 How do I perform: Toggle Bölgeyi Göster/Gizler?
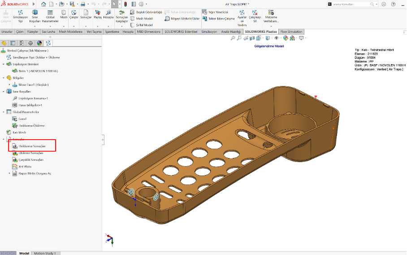pyautogui.click(x=182, y=18)
